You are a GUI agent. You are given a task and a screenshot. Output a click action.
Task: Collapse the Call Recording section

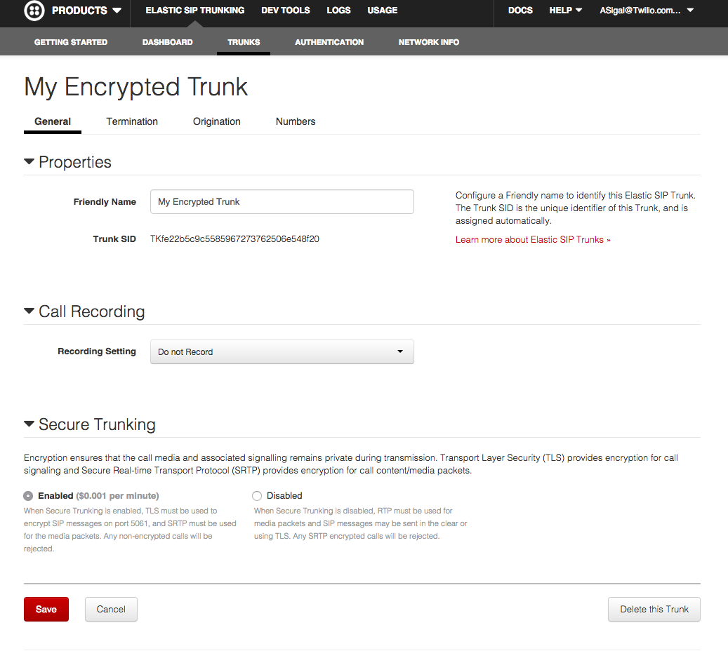[29, 311]
